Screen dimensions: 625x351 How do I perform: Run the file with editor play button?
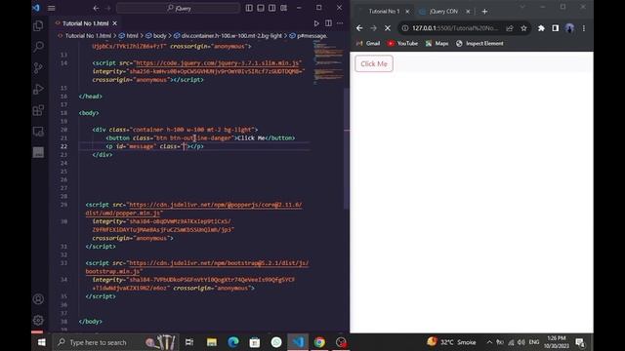coord(316,23)
